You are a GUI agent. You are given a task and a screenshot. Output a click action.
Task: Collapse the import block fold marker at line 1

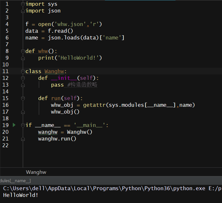tap(23, 4)
